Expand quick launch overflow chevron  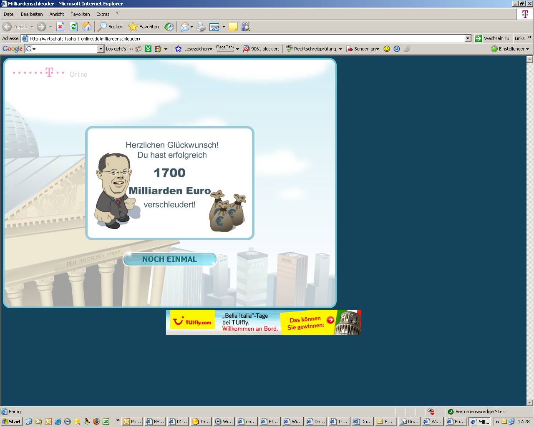click(x=118, y=420)
